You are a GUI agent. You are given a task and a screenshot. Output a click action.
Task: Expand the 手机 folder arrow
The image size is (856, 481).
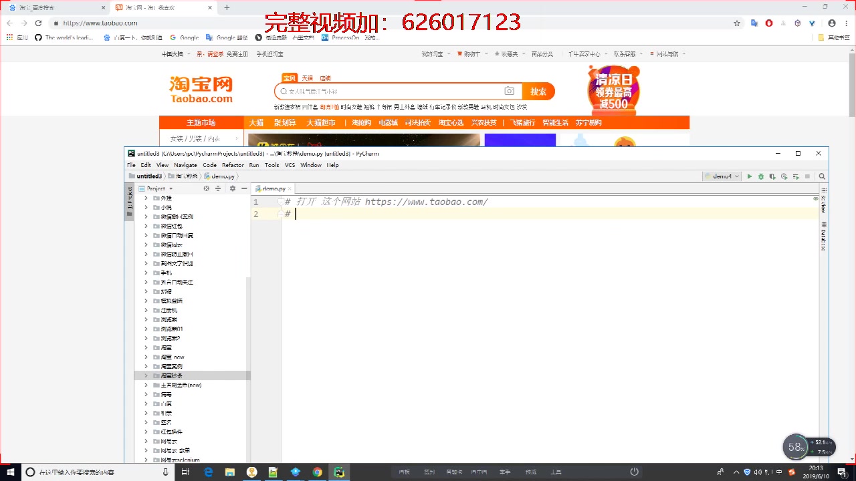point(146,273)
